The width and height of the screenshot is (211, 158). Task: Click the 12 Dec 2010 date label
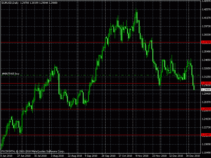tap(176, 156)
